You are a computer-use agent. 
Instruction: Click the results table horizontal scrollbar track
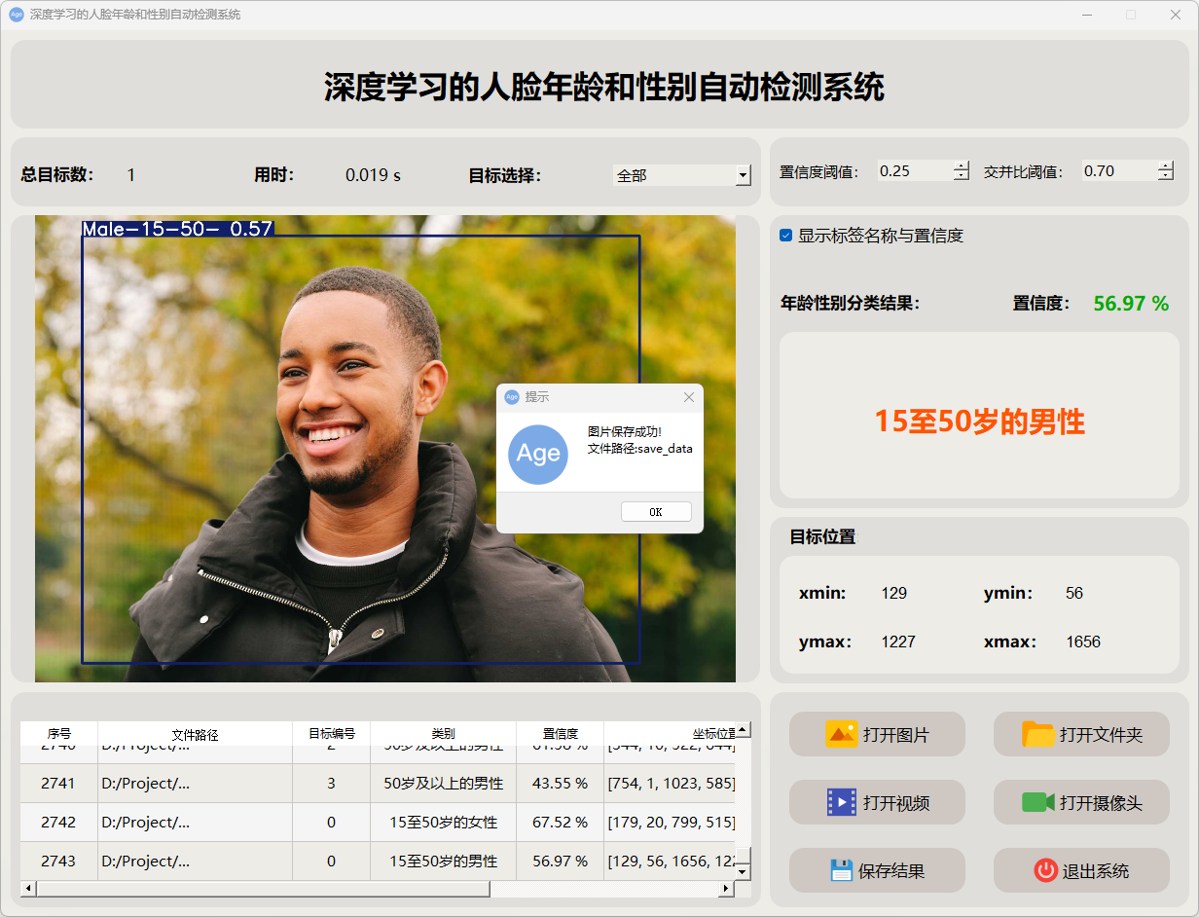tap(603, 889)
